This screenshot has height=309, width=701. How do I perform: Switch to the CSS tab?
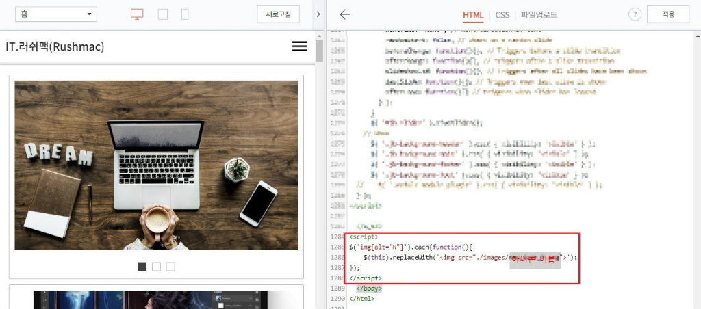click(502, 15)
